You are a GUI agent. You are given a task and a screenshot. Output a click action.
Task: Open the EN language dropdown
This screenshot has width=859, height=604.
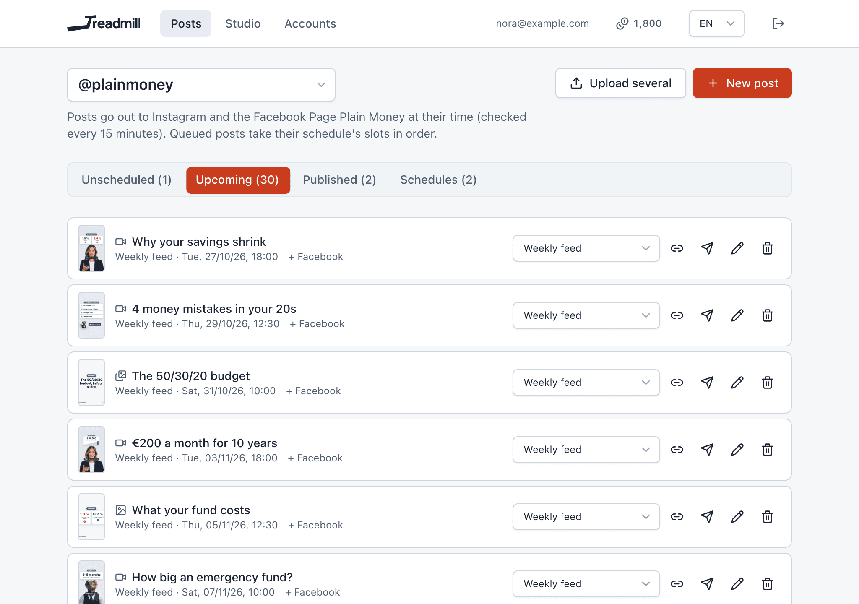716,23
